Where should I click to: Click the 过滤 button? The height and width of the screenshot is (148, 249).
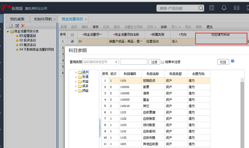154,62
